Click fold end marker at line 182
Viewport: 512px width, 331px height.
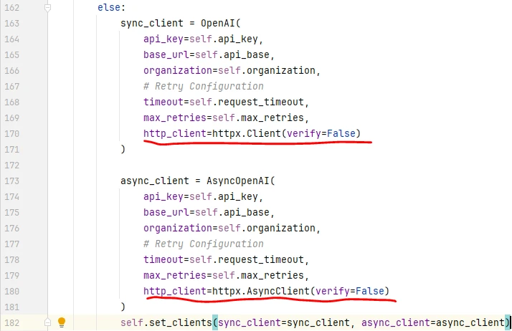tap(47, 322)
